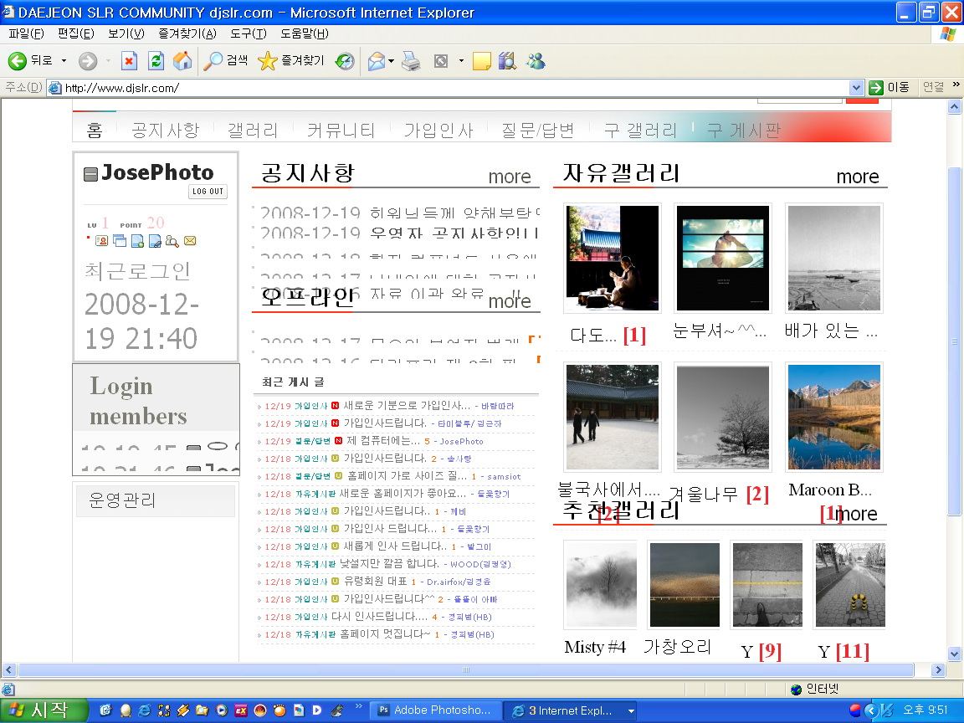Go to the browser Home page
964x723 pixels.
182,61
